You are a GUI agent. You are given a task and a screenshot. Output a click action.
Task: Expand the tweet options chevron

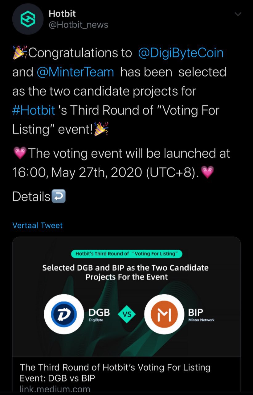238,14
